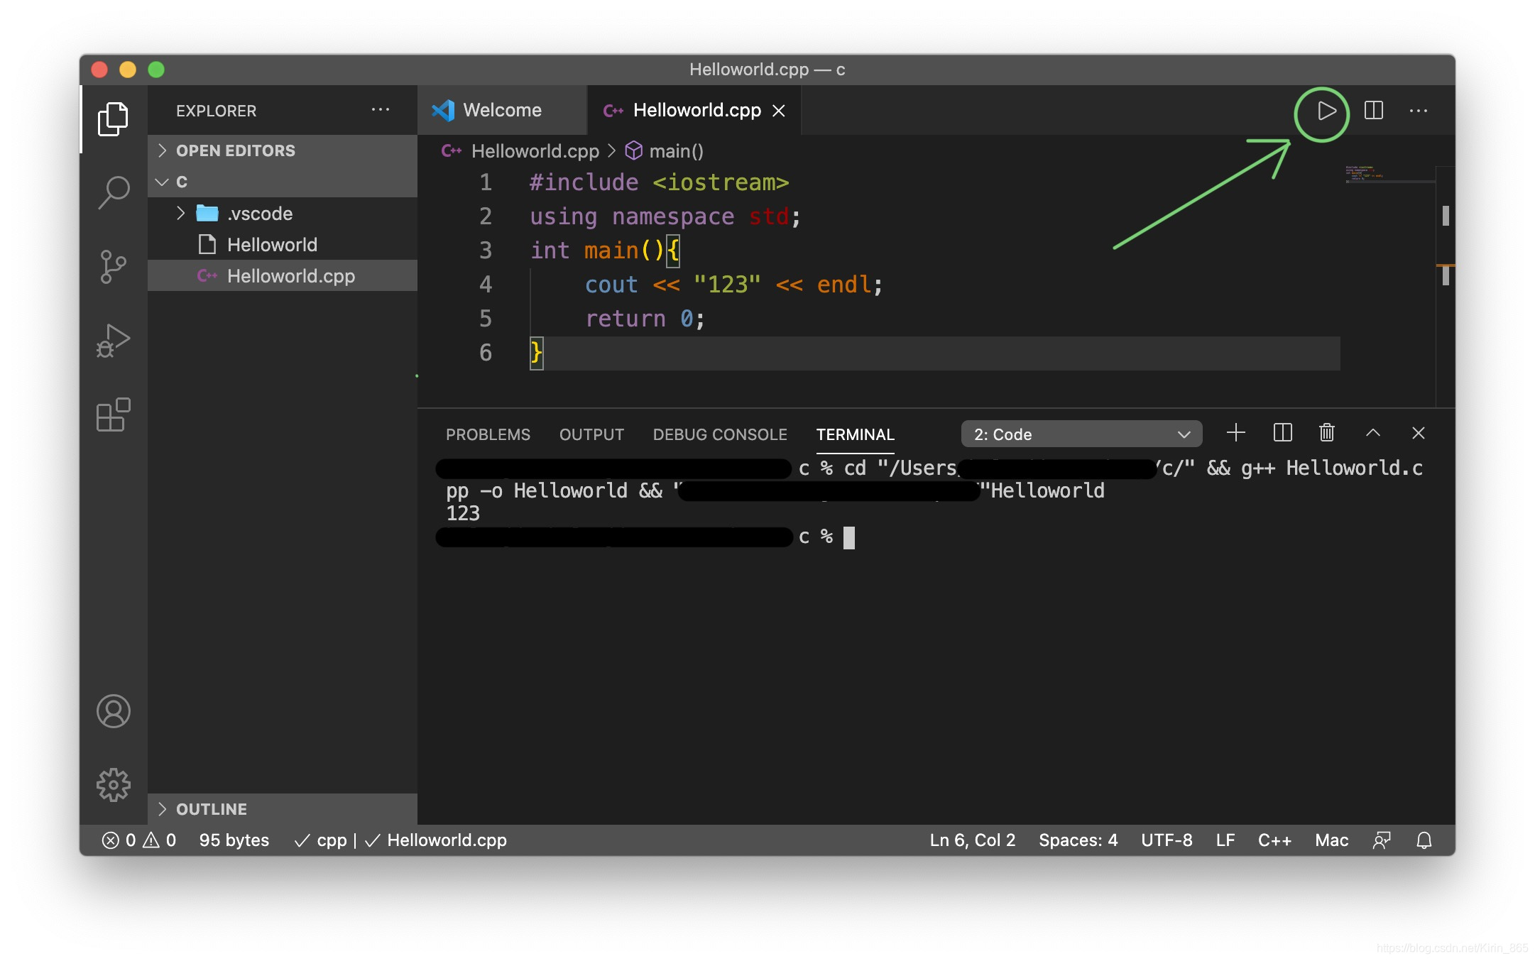The height and width of the screenshot is (961, 1535).
Task: Open the Search view in activity bar
Action: [x=114, y=192]
